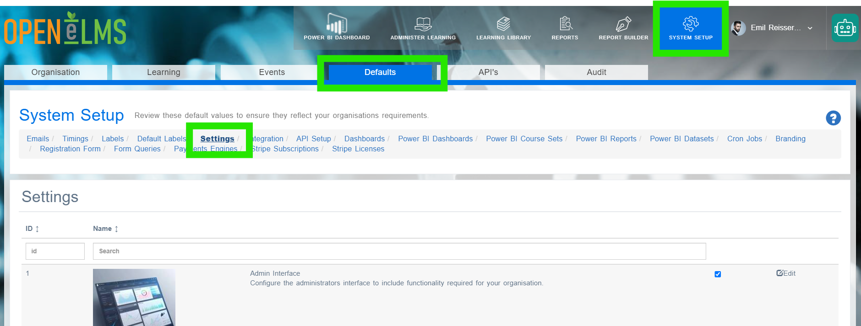Open the Form Queries link

[x=137, y=149]
